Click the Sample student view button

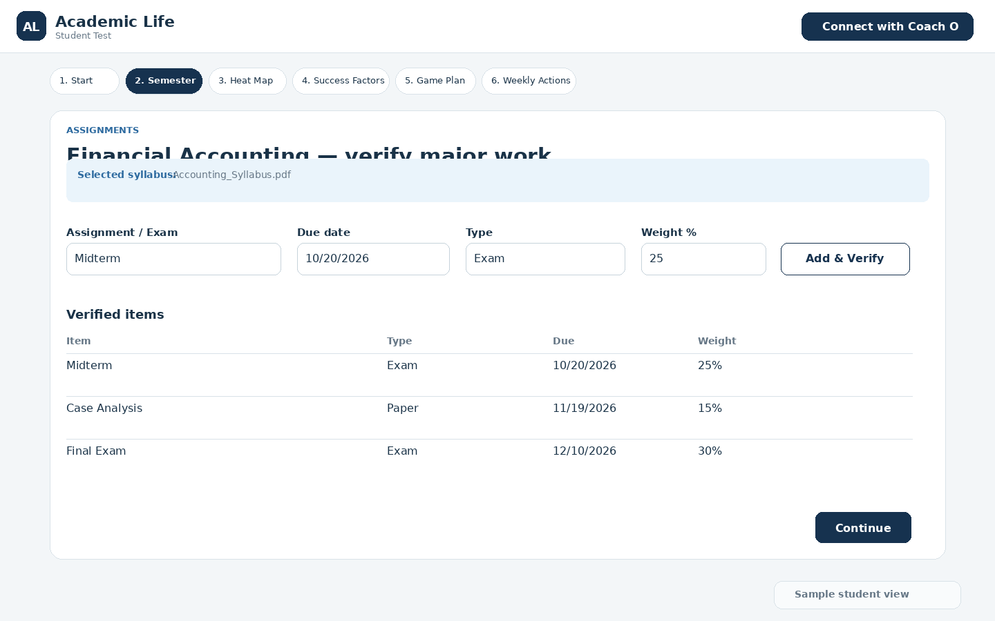pos(867,595)
